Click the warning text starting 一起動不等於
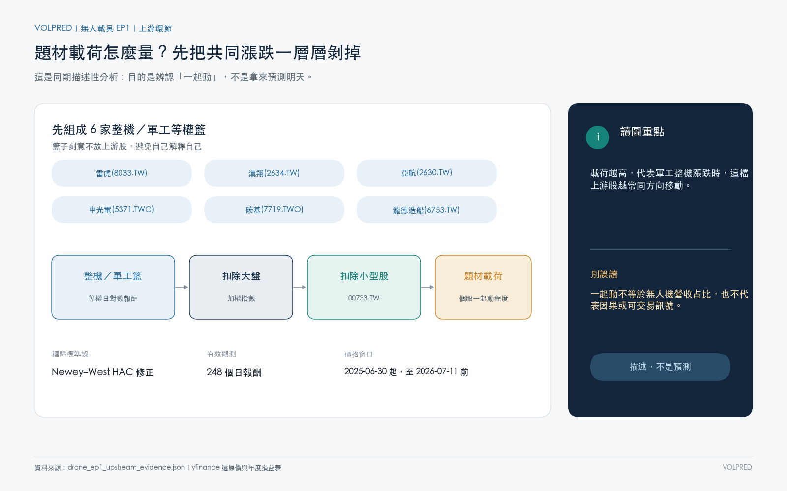Viewport: 787px width, 491px height. coord(669,300)
